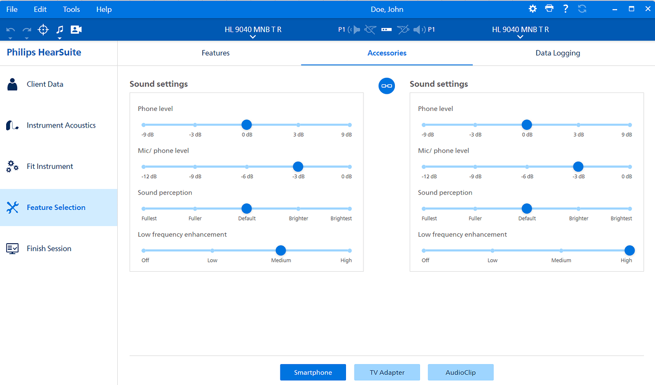Click the target crosshair icon in toolbar

pyautogui.click(x=43, y=30)
